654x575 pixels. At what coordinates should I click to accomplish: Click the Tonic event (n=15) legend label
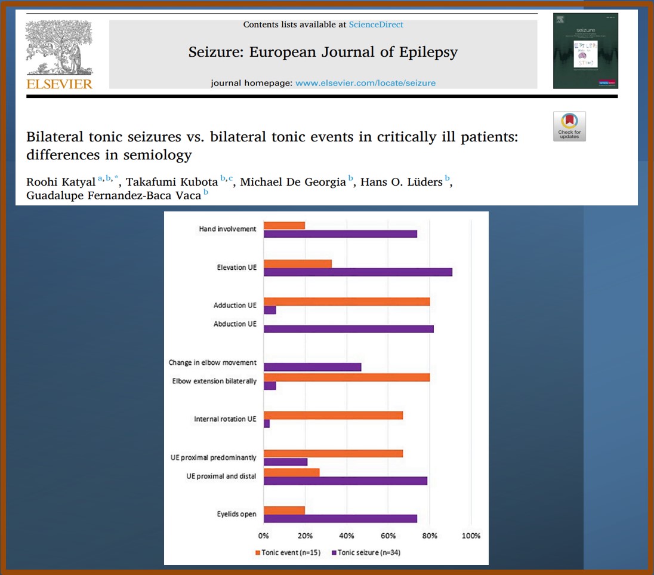point(291,552)
